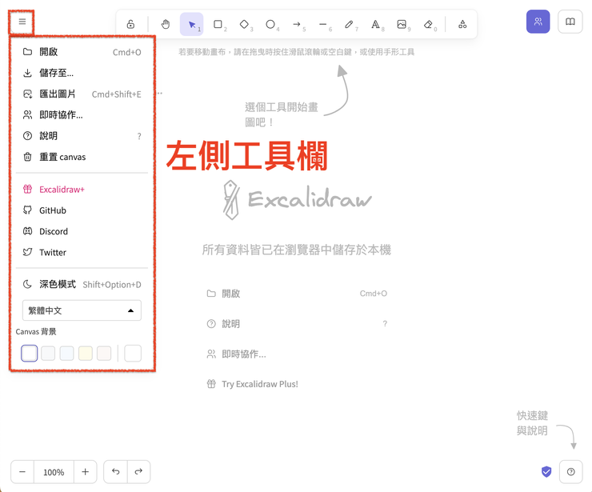The width and height of the screenshot is (592, 492).
Task: Click 即時協作... on the welcome screen
Action: pyautogui.click(x=297, y=354)
